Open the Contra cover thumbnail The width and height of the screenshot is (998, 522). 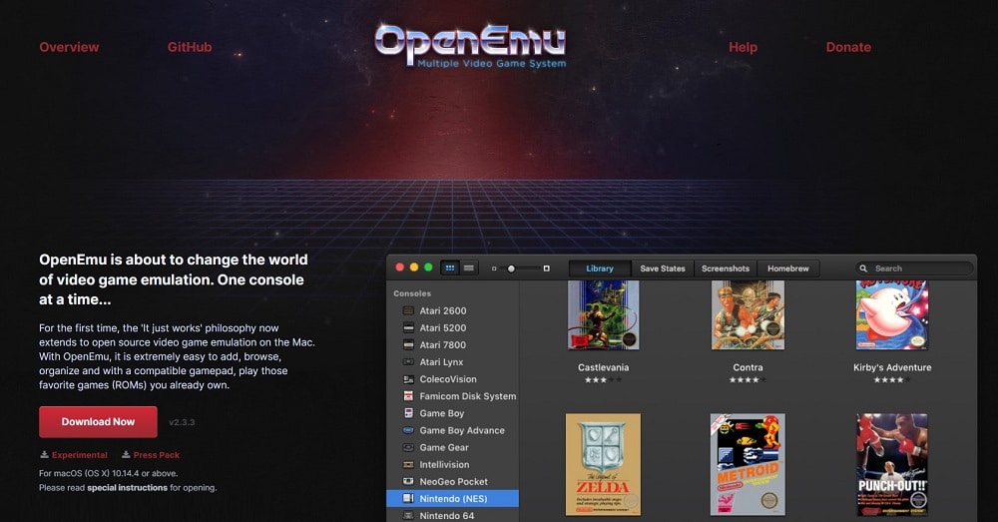(x=748, y=314)
